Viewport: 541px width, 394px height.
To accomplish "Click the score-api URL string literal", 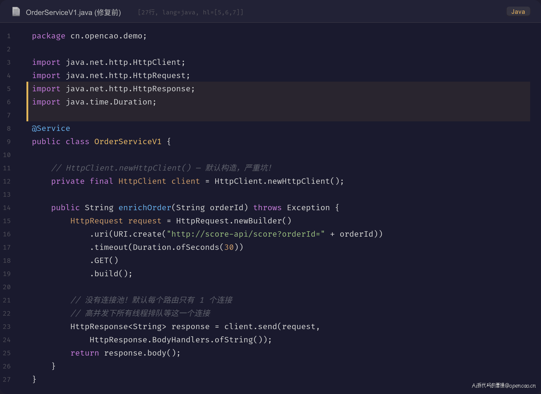I will coord(246,234).
